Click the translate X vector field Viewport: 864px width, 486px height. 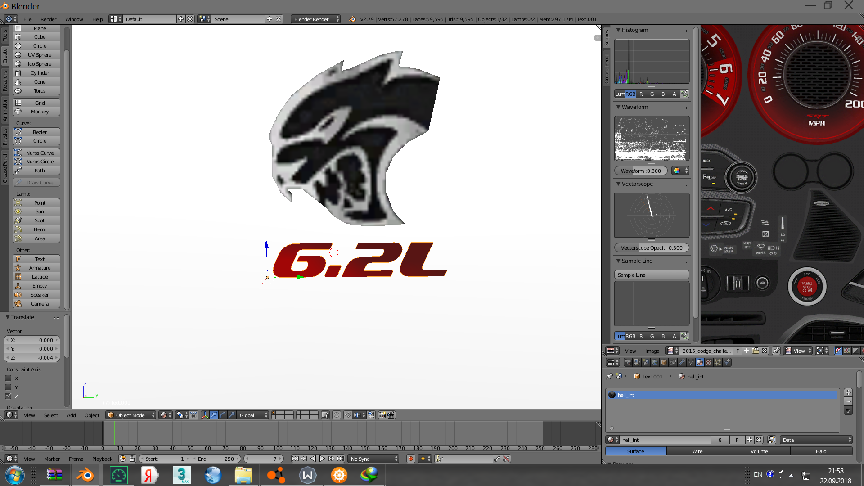[32, 340]
